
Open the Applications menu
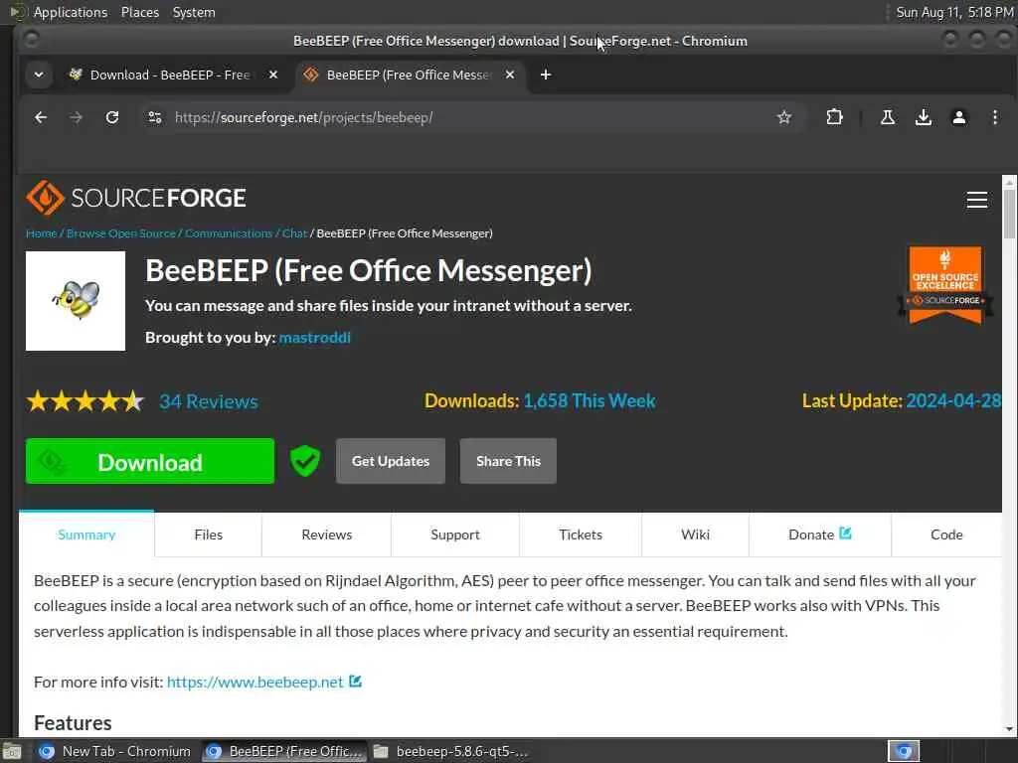point(70,12)
